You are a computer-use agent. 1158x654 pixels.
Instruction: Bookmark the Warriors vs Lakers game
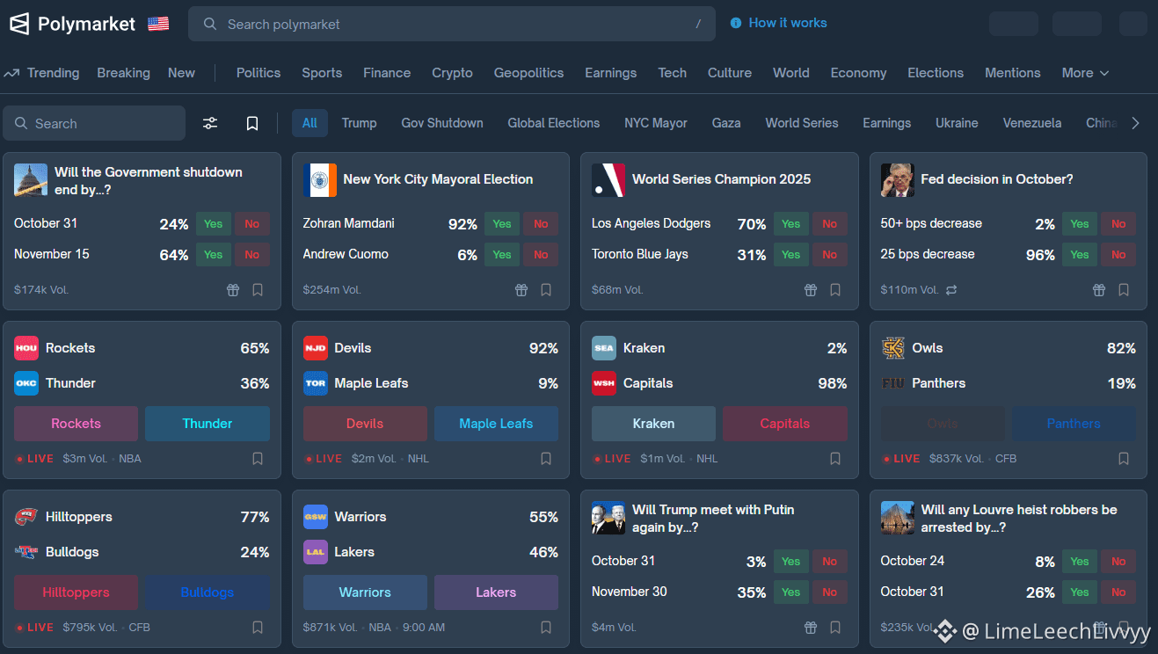tap(546, 627)
